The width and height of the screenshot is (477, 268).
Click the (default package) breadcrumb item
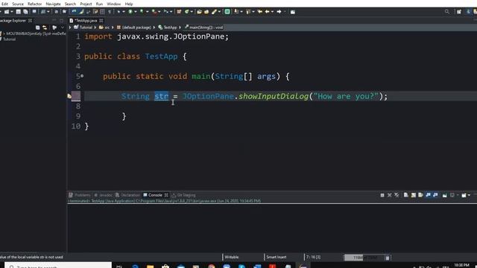134,28
